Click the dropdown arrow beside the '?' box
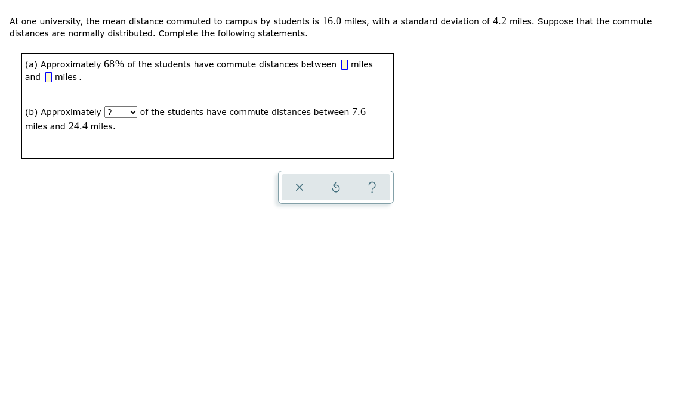 coord(132,112)
